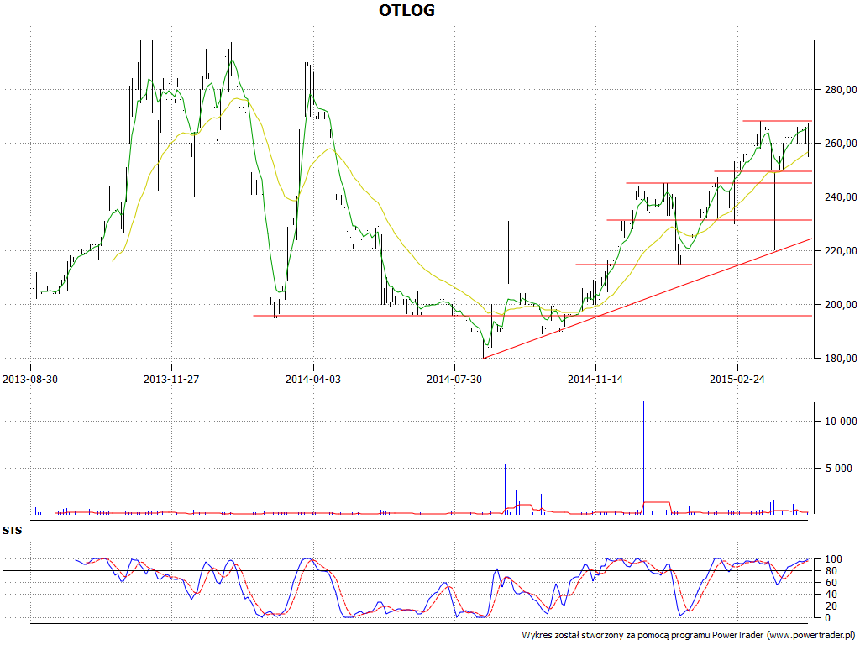Click the 220,00 price axis label
Viewport: 860px width, 645px height.
pos(840,250)
